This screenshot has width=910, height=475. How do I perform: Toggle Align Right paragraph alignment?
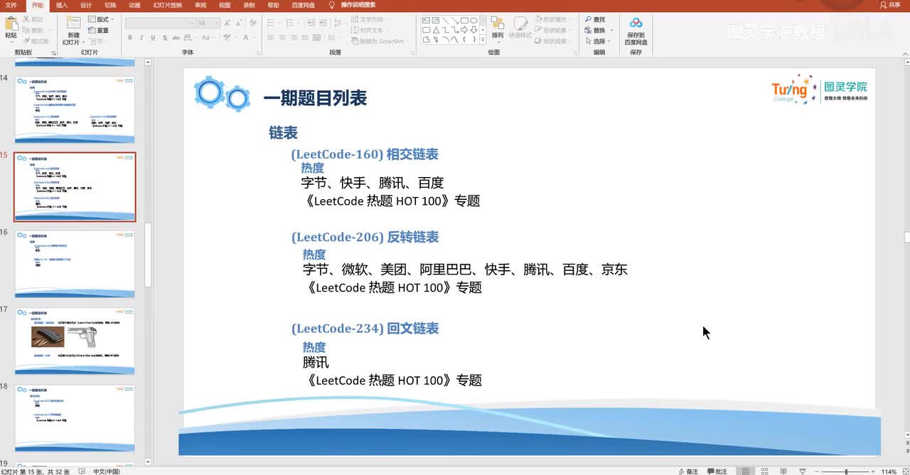point(294,38)
